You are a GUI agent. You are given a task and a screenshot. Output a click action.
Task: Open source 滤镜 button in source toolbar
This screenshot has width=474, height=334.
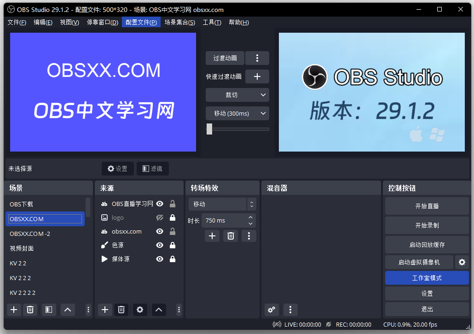click(x=153, y=169)
